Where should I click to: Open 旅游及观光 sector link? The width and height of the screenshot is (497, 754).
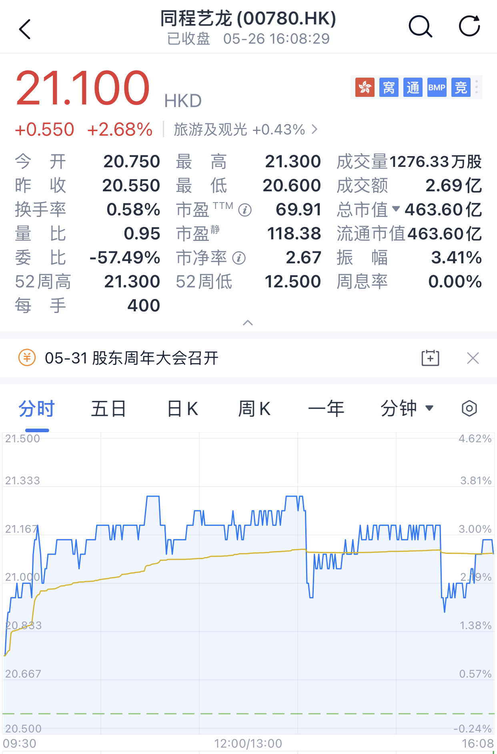coord(245,130)
